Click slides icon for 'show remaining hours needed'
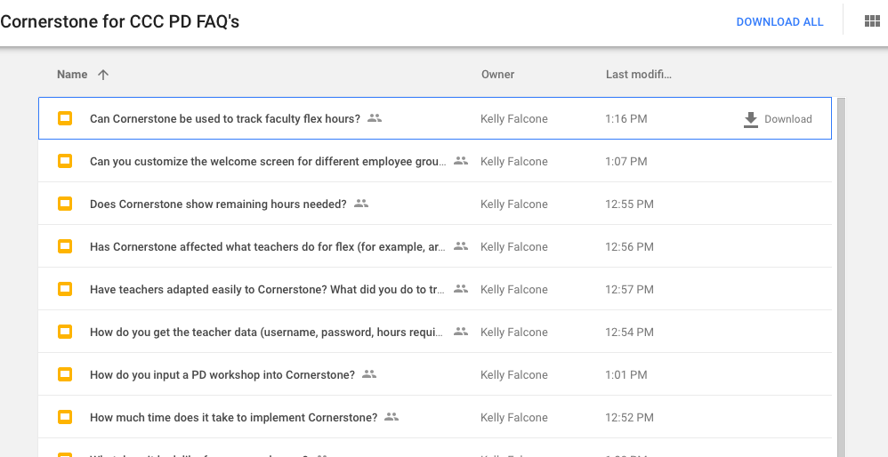 click(x=65, y=204)
